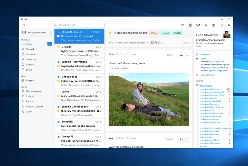Click the Search all email field
This screenshot has height=166, width=248.
pos(79,25)
